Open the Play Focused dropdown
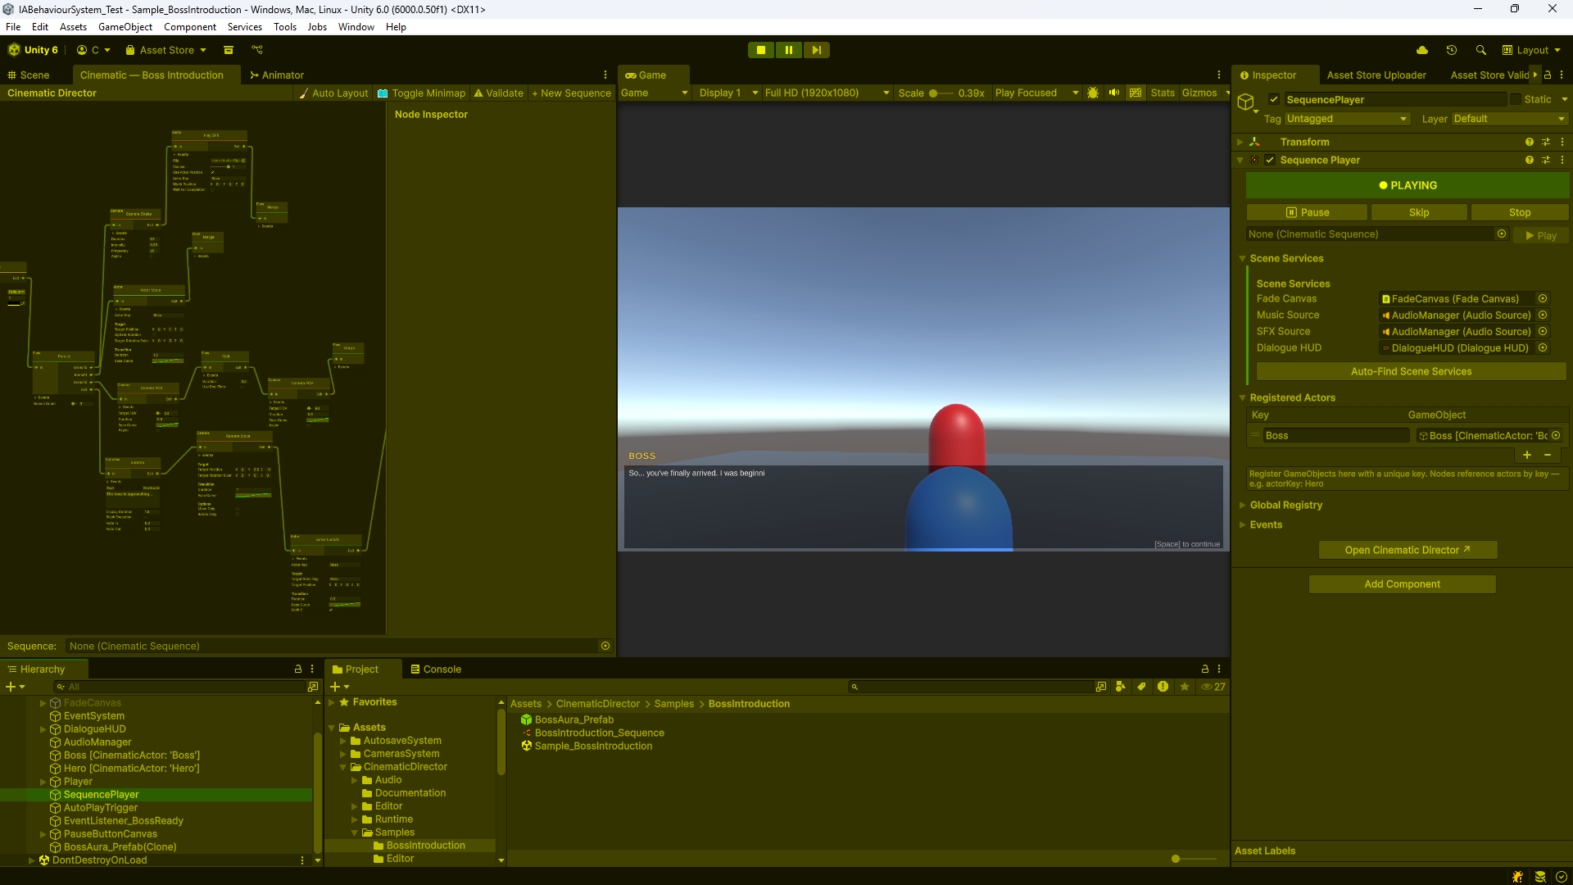The image size is (1573, 885). (x=1036, y=93)
